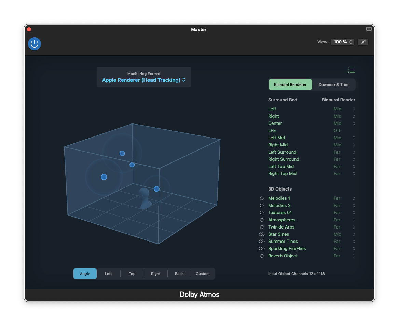This screenshot has height=326, width=399.
Task: Open render mode stepper for Sparkling FireFlies
Action: (x=354, y=248)
